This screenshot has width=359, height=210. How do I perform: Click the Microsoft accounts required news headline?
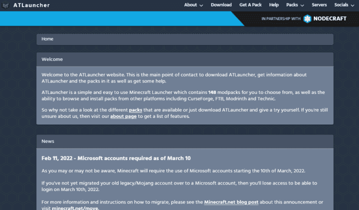tap(116, 158)
